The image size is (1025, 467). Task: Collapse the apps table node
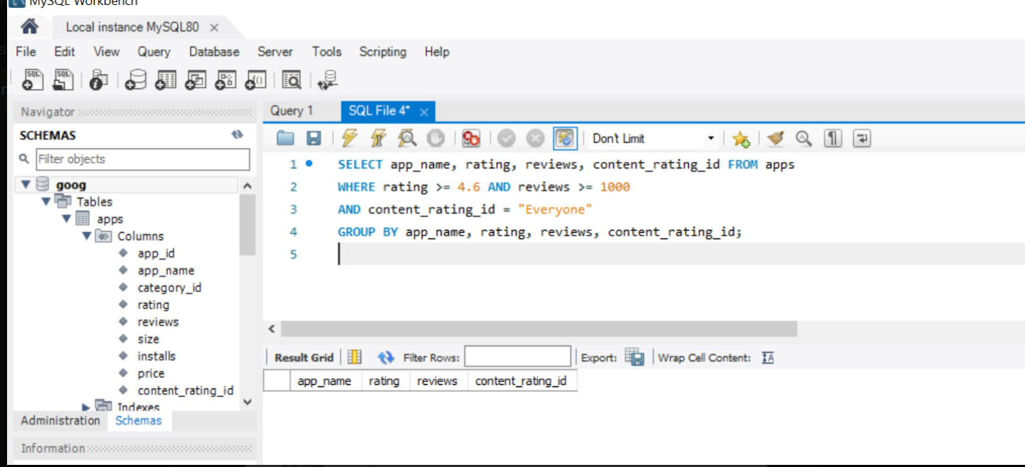[x=67, y=219]
